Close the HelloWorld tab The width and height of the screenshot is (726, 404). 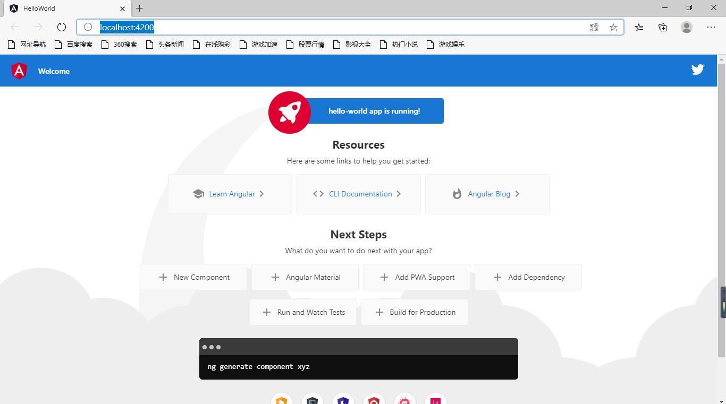click(x=122, y=8)
